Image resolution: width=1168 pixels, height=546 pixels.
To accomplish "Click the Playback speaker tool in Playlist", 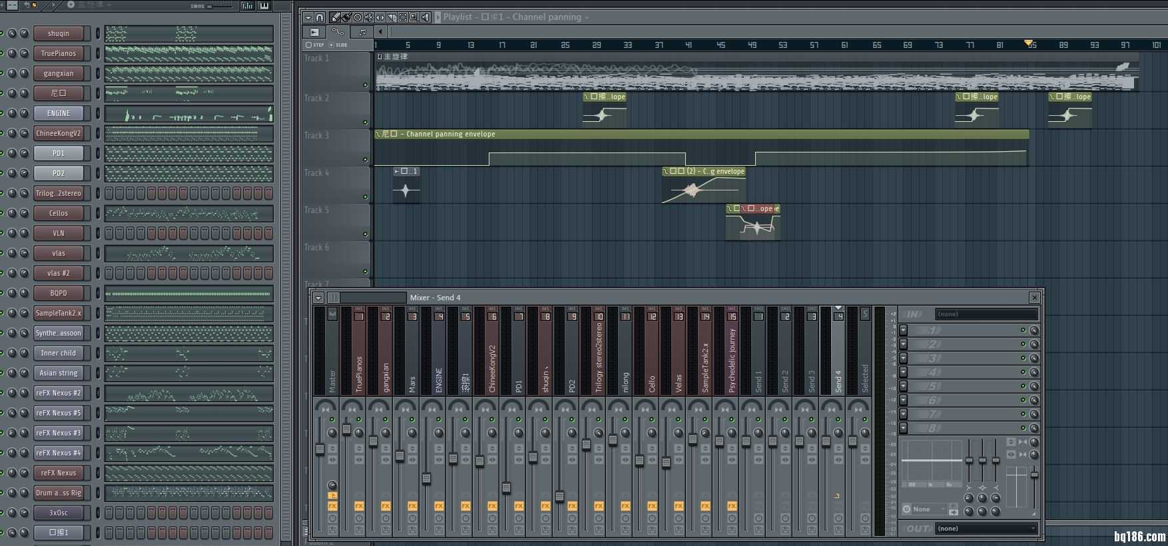I will (x=426, y=17).
